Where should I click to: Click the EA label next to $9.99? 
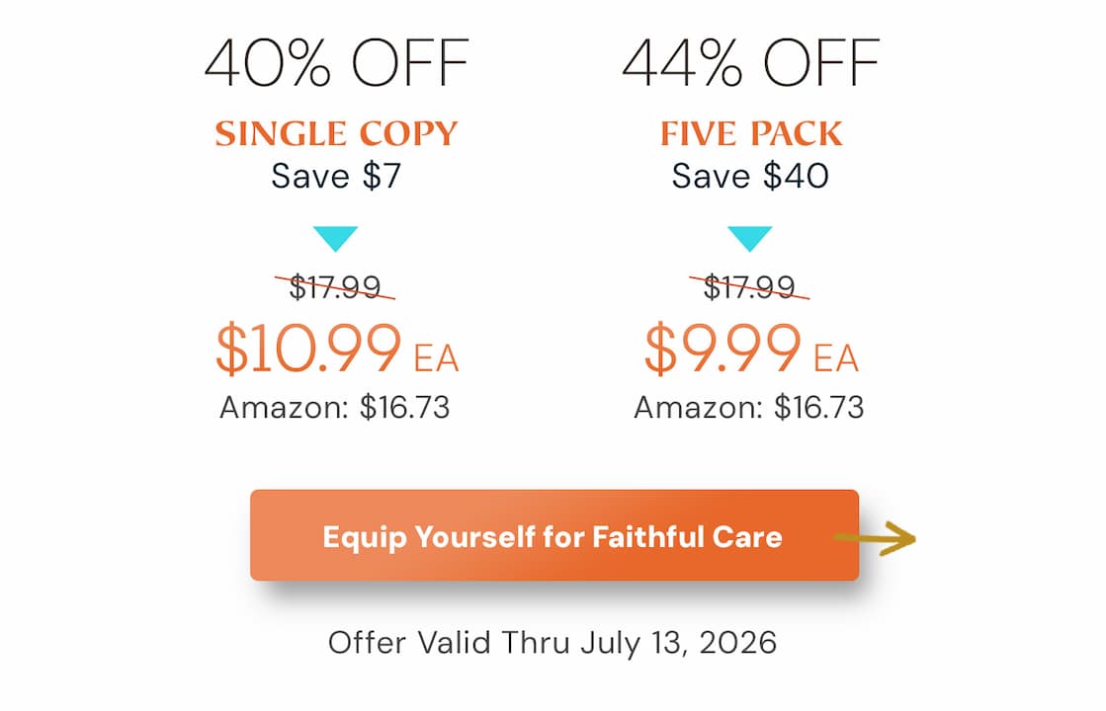pos(836,357)
